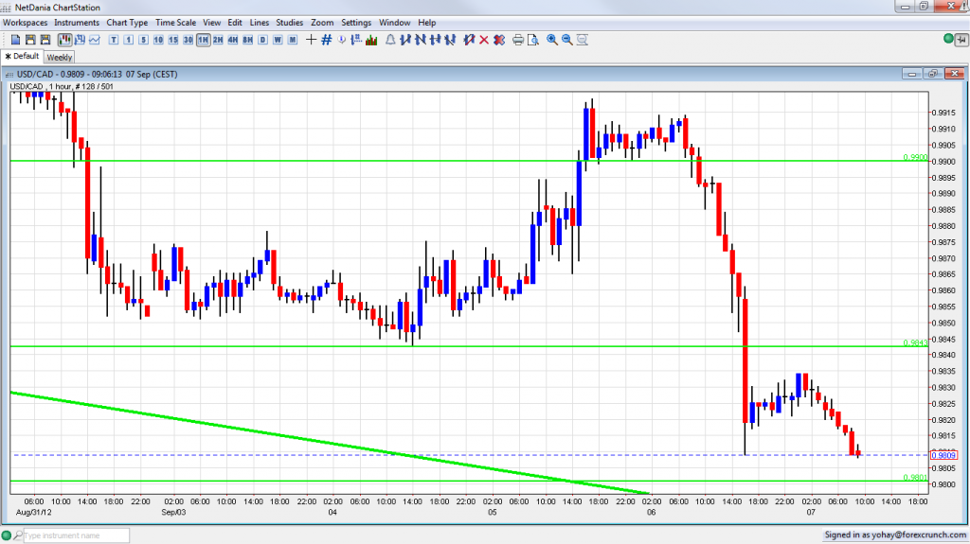Select the 4H time scale
970x544 pixels.
coord(233,40)
